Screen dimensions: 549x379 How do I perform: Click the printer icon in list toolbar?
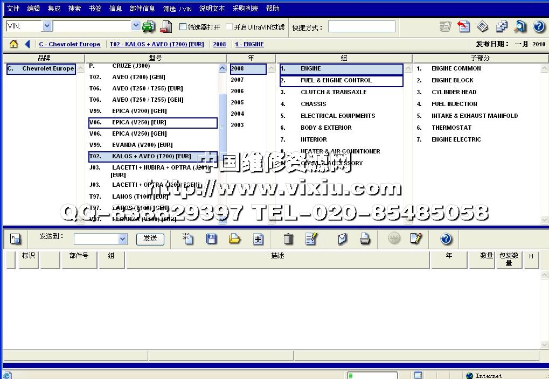tap(365, 239)
